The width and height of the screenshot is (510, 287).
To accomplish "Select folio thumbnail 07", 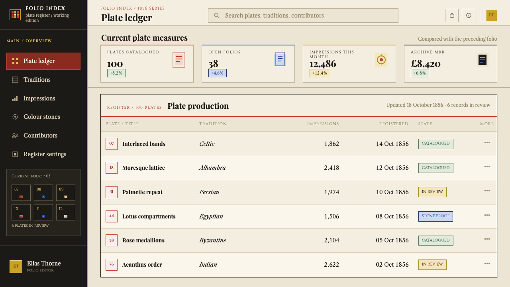I will [21, 193].
